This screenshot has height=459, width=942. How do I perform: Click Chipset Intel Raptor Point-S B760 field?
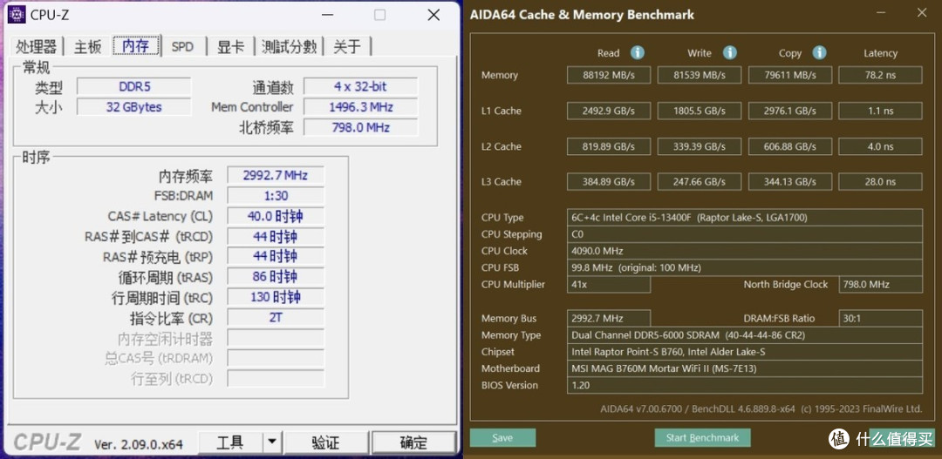[x=744, y=352]
